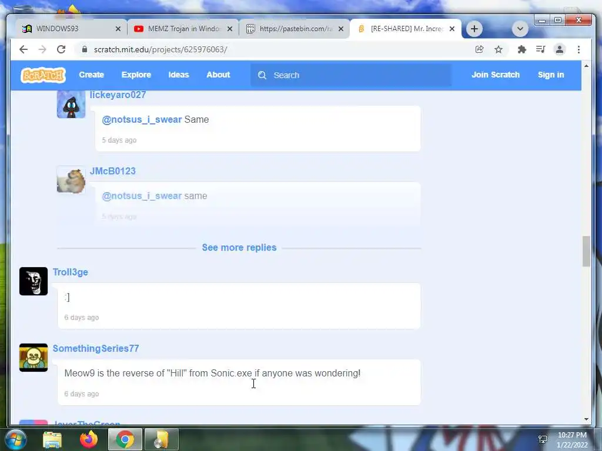The image size is (602, 451).
Task: Open Troll3ge's profile link
Action: 71,272
